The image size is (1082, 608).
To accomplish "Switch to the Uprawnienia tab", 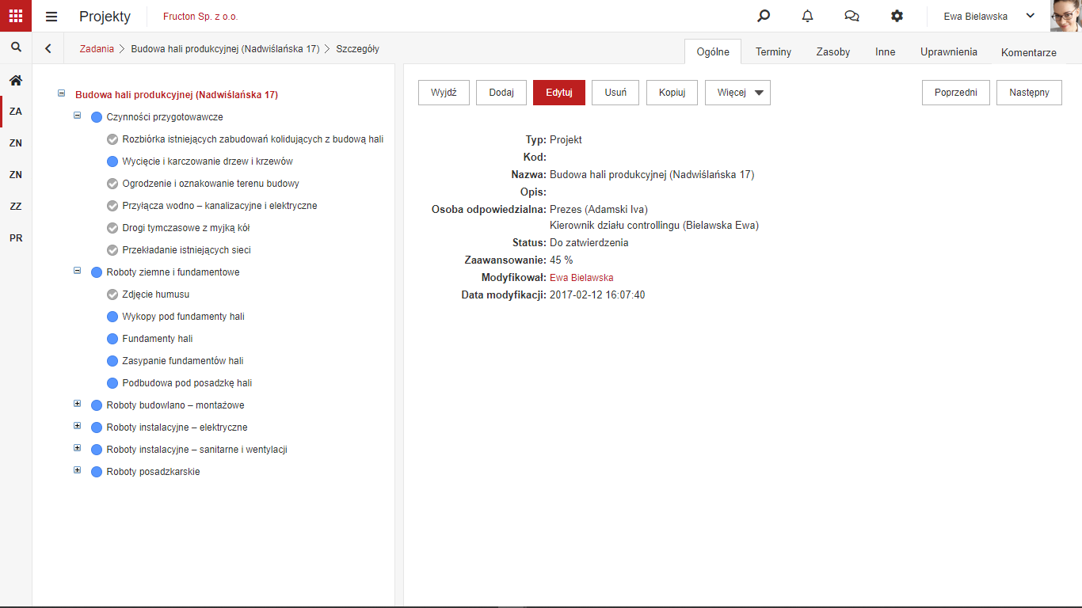I will [x=949, y=51].
